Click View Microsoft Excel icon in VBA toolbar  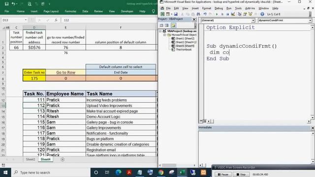click(162, 14)
